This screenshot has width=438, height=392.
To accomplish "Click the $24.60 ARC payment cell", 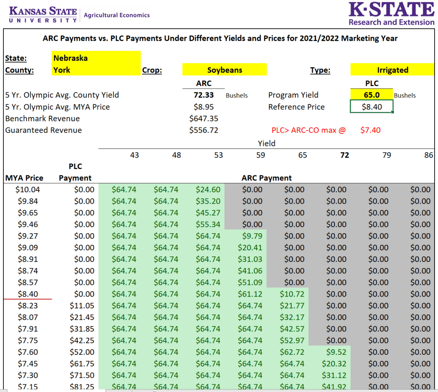I will [208, 190].
